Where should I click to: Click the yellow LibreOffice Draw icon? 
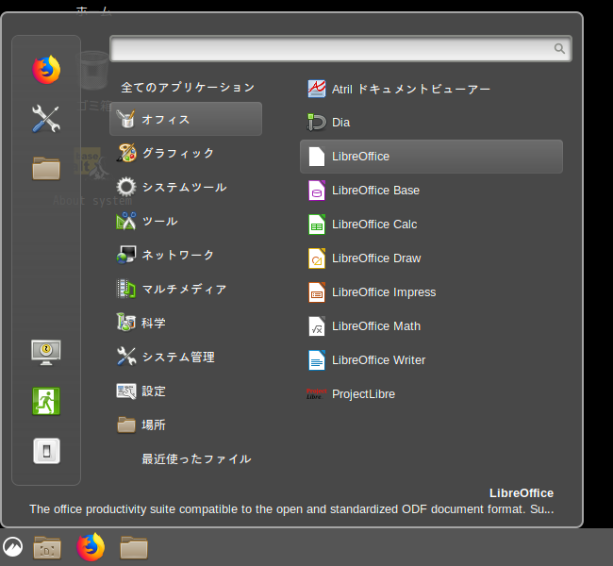[317, 258]
